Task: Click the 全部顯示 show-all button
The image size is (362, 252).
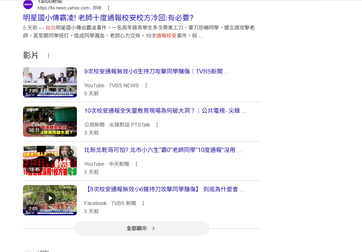Action: point(142,228)
